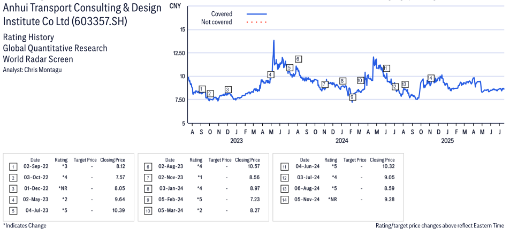Click chart marker 2 on the price line
The height and width of the screenshot is (229, 510).
tap(210, 94)
